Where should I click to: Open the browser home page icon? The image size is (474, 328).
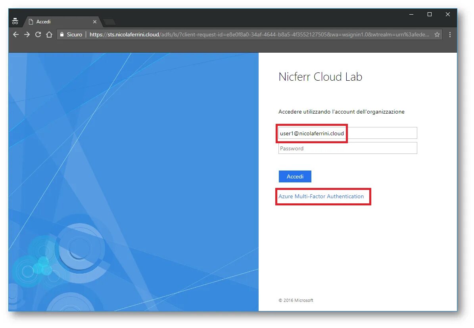point(49,35)
